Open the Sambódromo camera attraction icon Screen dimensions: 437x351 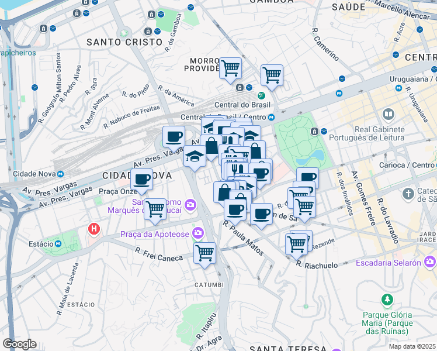(x=190, y=205)
